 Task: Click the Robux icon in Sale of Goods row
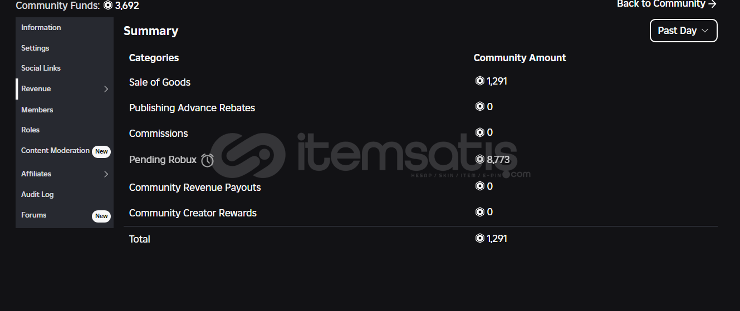point(479,81)
